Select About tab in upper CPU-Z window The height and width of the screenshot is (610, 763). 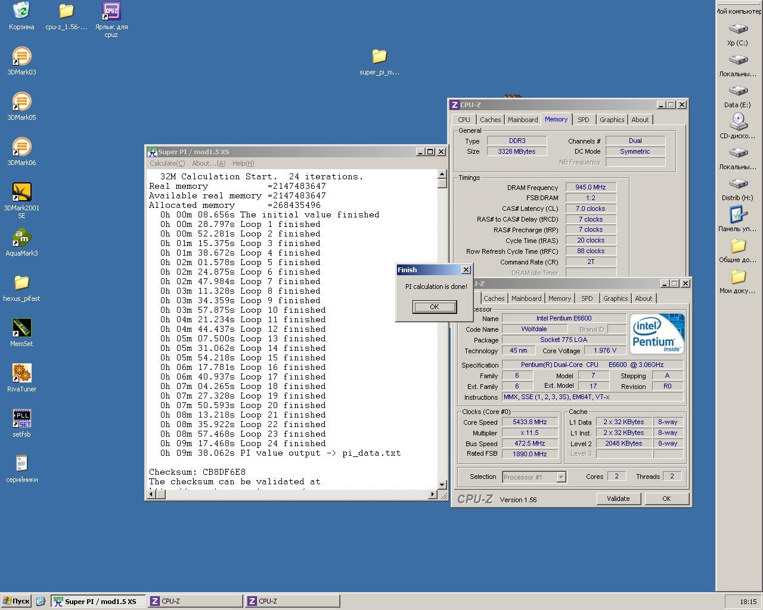coord(640,120)
